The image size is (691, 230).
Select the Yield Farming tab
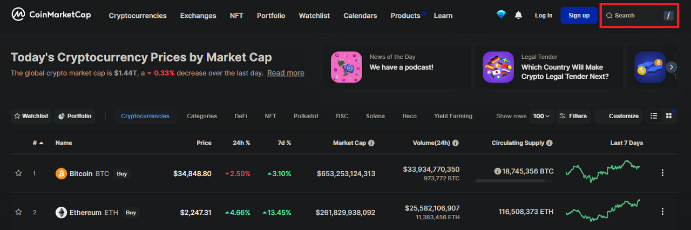pos(453,116)
